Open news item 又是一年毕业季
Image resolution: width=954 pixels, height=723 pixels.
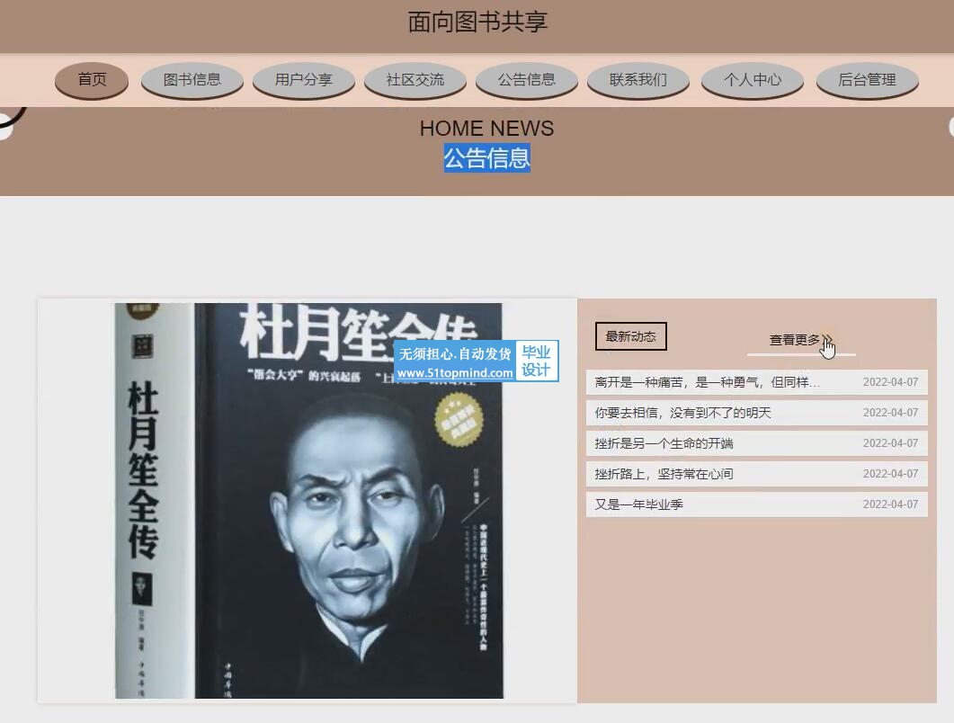coord(757,504)
